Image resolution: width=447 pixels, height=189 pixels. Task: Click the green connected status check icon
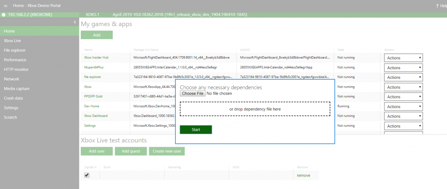pyautogui.click(x=3, y=14)
